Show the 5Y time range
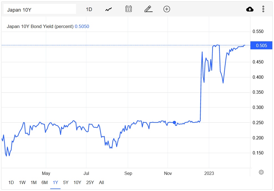This screenshot has height=191, width=274. [x=66, y=182]
